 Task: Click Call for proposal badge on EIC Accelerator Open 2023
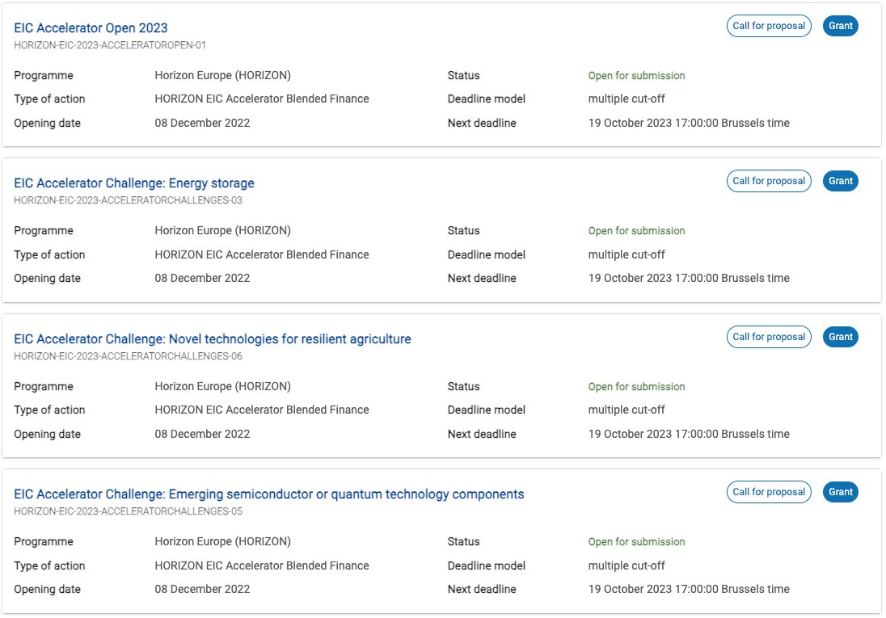769,26
